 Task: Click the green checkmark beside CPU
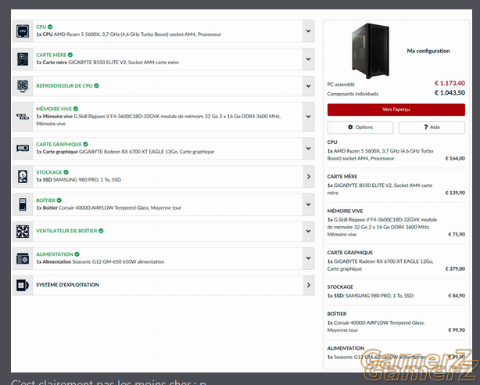[x=50, y=27]
